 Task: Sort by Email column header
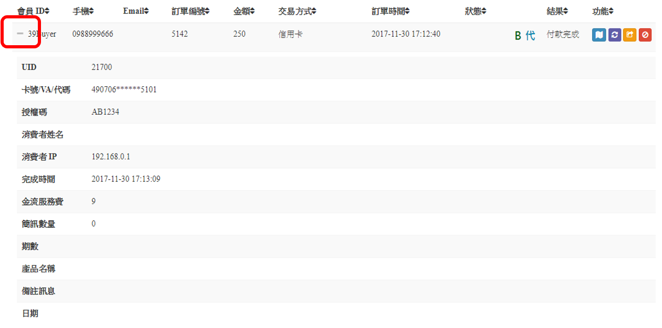coord(136,11)
